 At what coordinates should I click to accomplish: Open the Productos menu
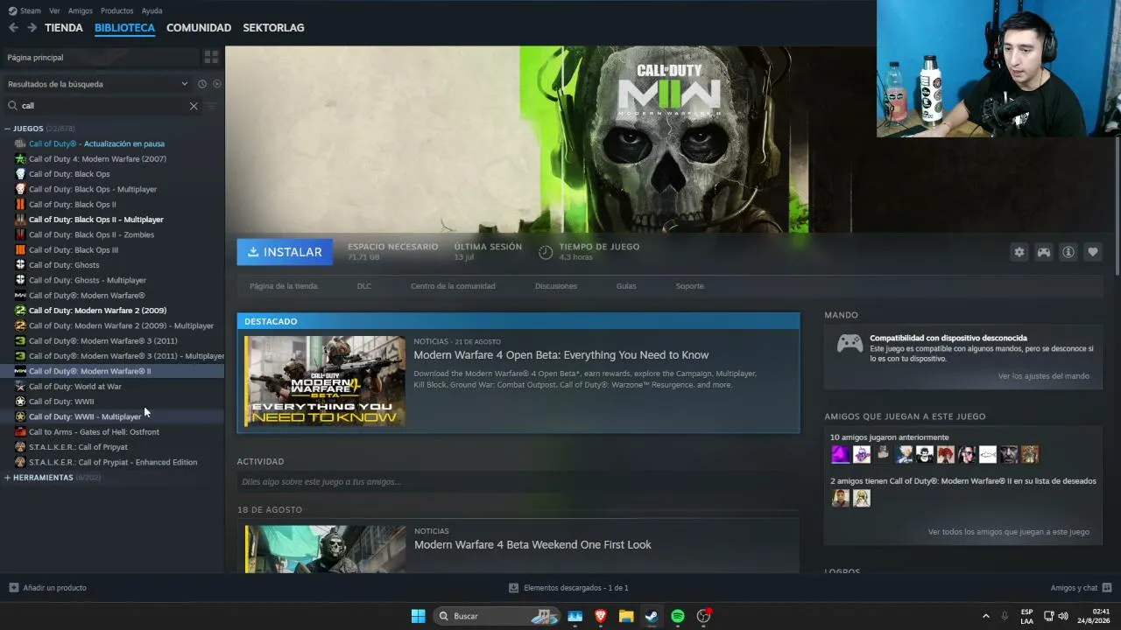pos(117,10)
